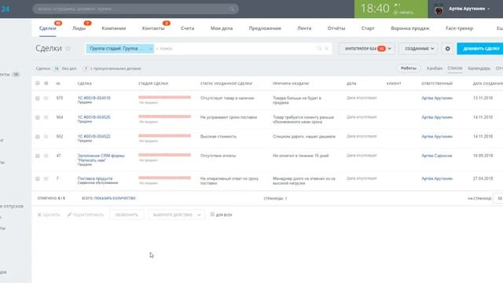Click the Редактировать pencil action
This screenshot has width=503, height=283.
click(x=86, y=215)
